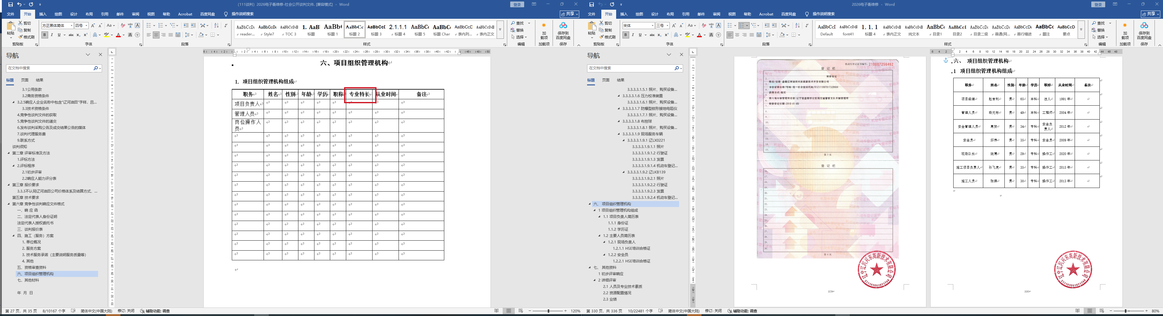Open the 插入 tab in left Word window
1163x316 pixels.
click(43, 14)
